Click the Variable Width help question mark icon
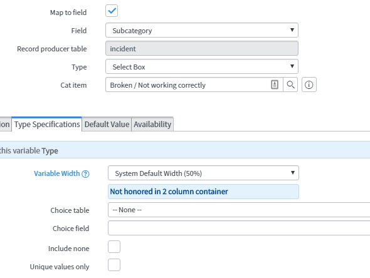 [x=85, y=174]
